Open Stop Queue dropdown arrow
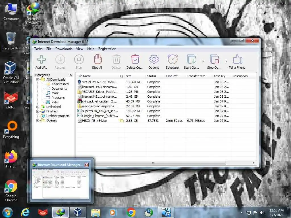Image resolution: width=291 pixels, height=218 pixels. click(x=226, y=61)
